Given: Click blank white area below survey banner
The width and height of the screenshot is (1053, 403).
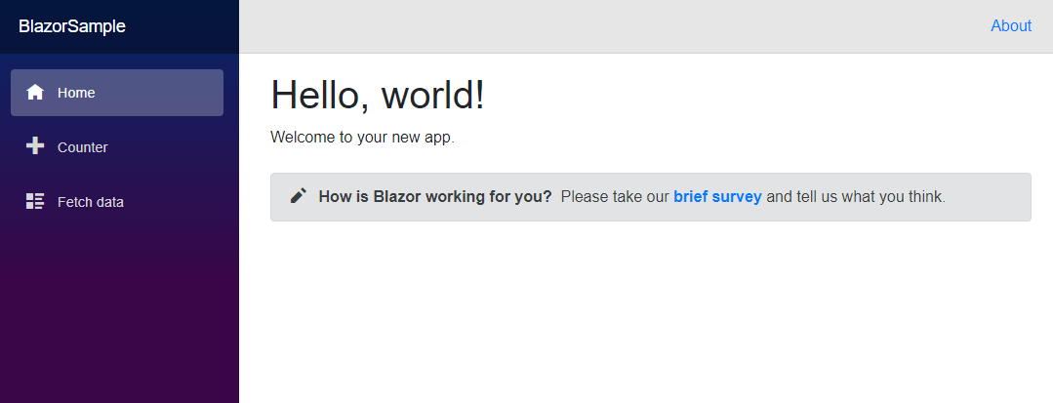Looking at the screenshot, I should click(x=645, y=309).
